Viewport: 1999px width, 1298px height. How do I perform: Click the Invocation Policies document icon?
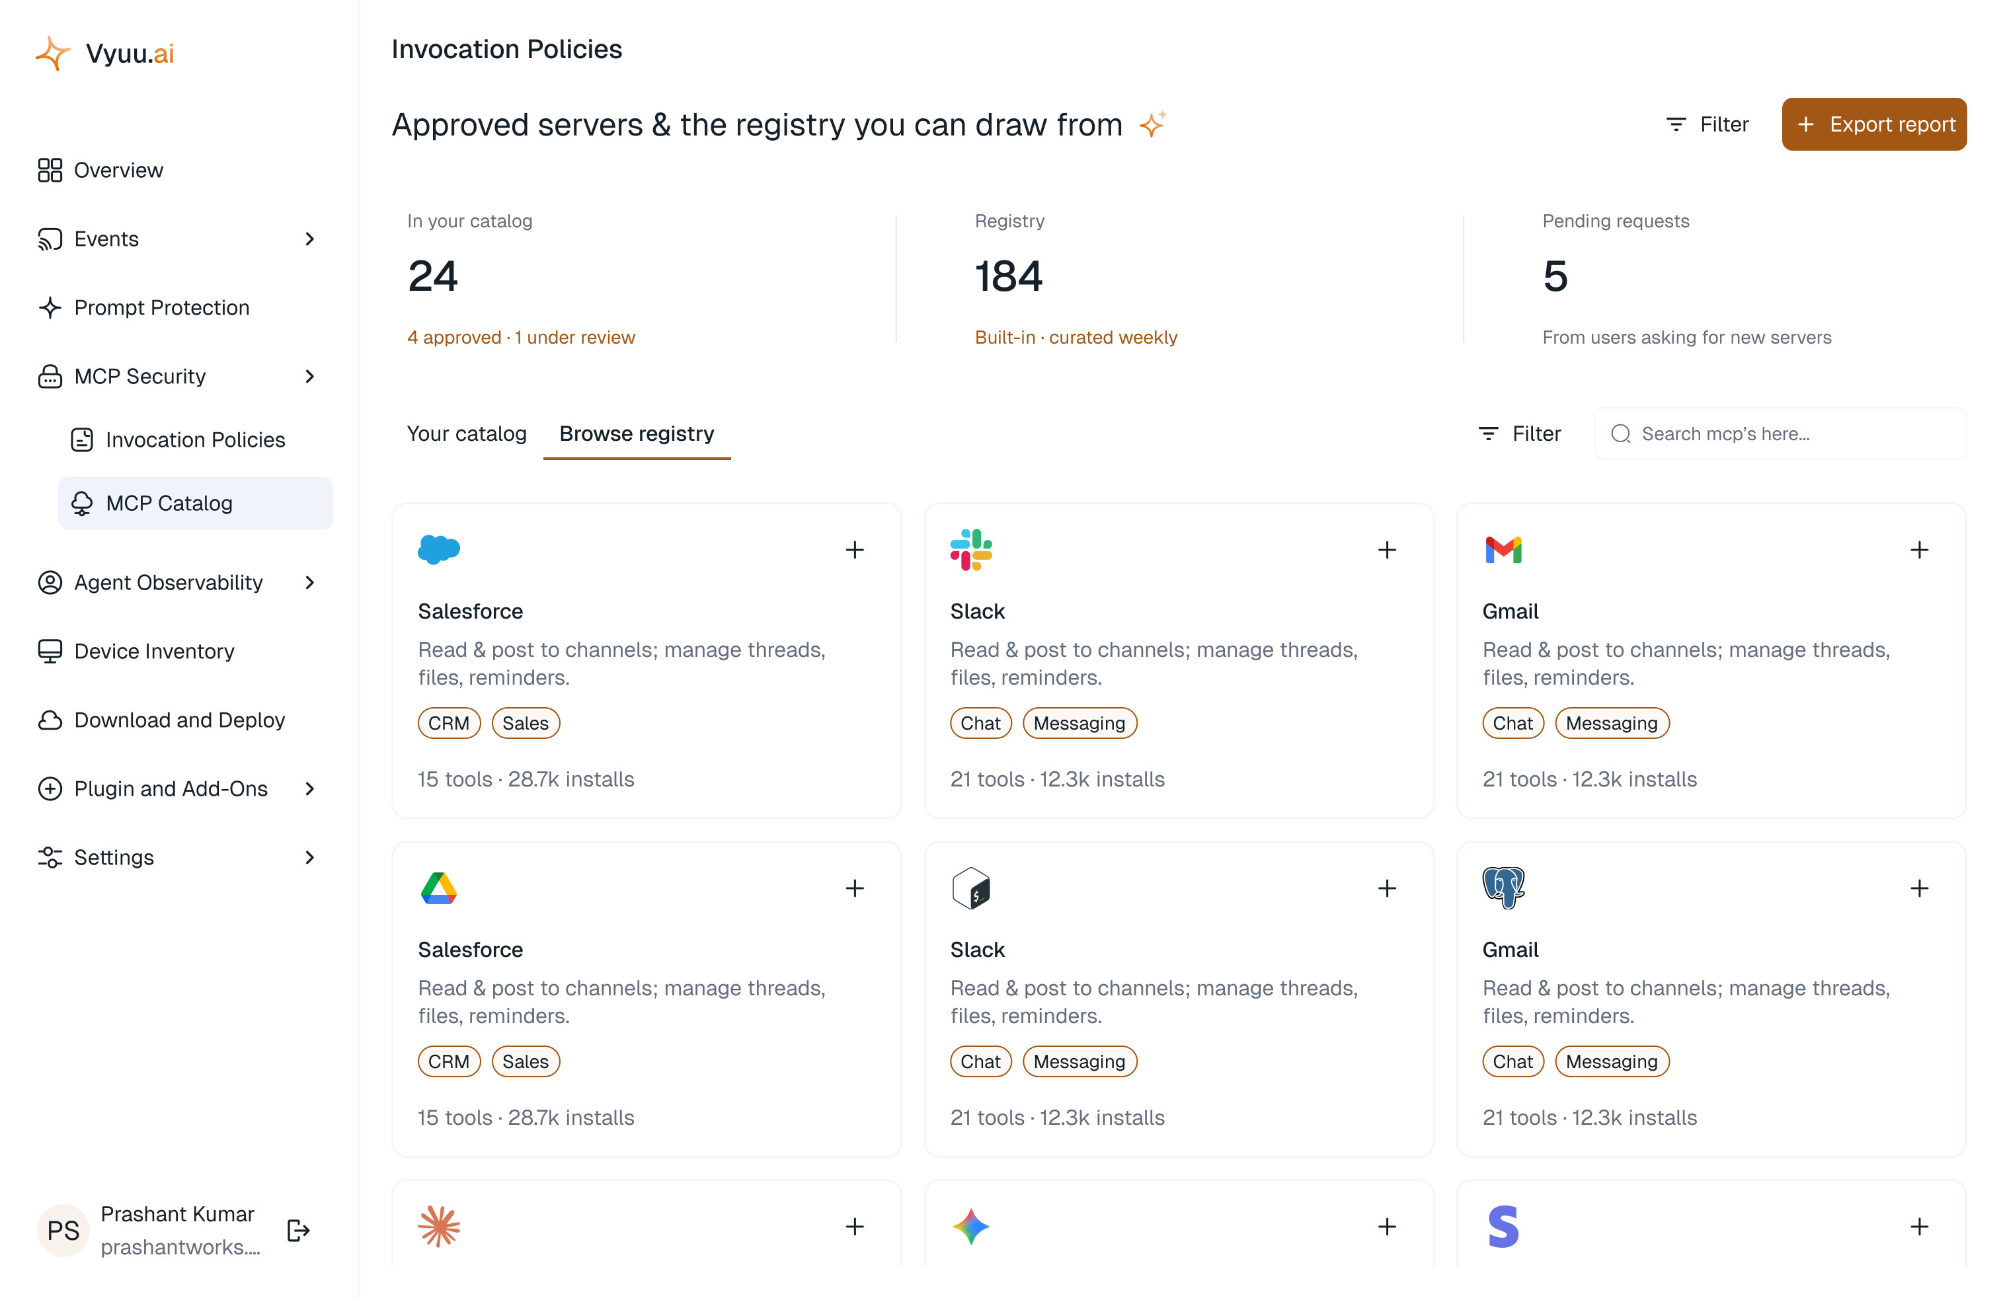coord(81,439)
